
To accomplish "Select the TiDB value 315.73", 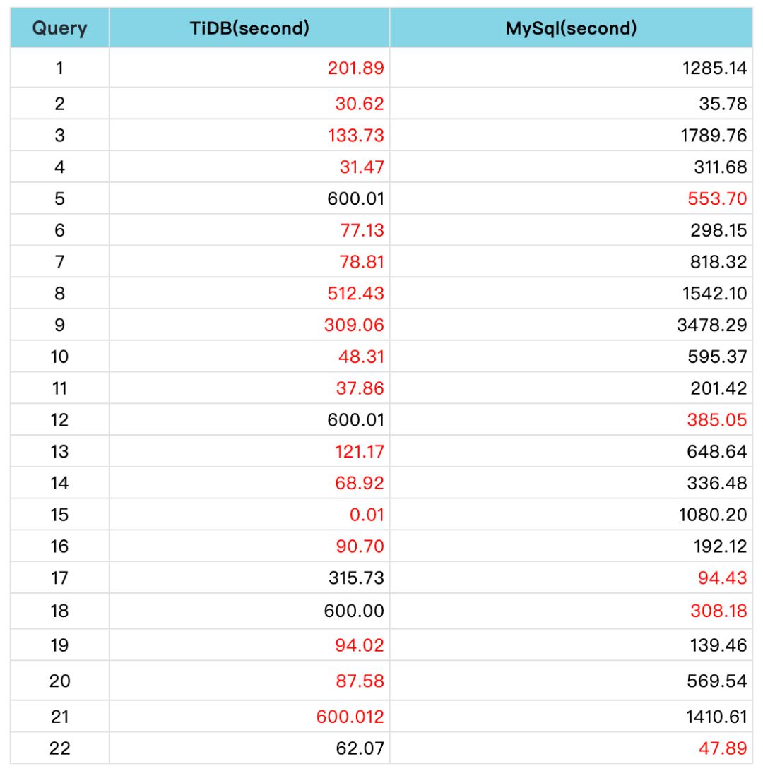I will tap(356, 578).
